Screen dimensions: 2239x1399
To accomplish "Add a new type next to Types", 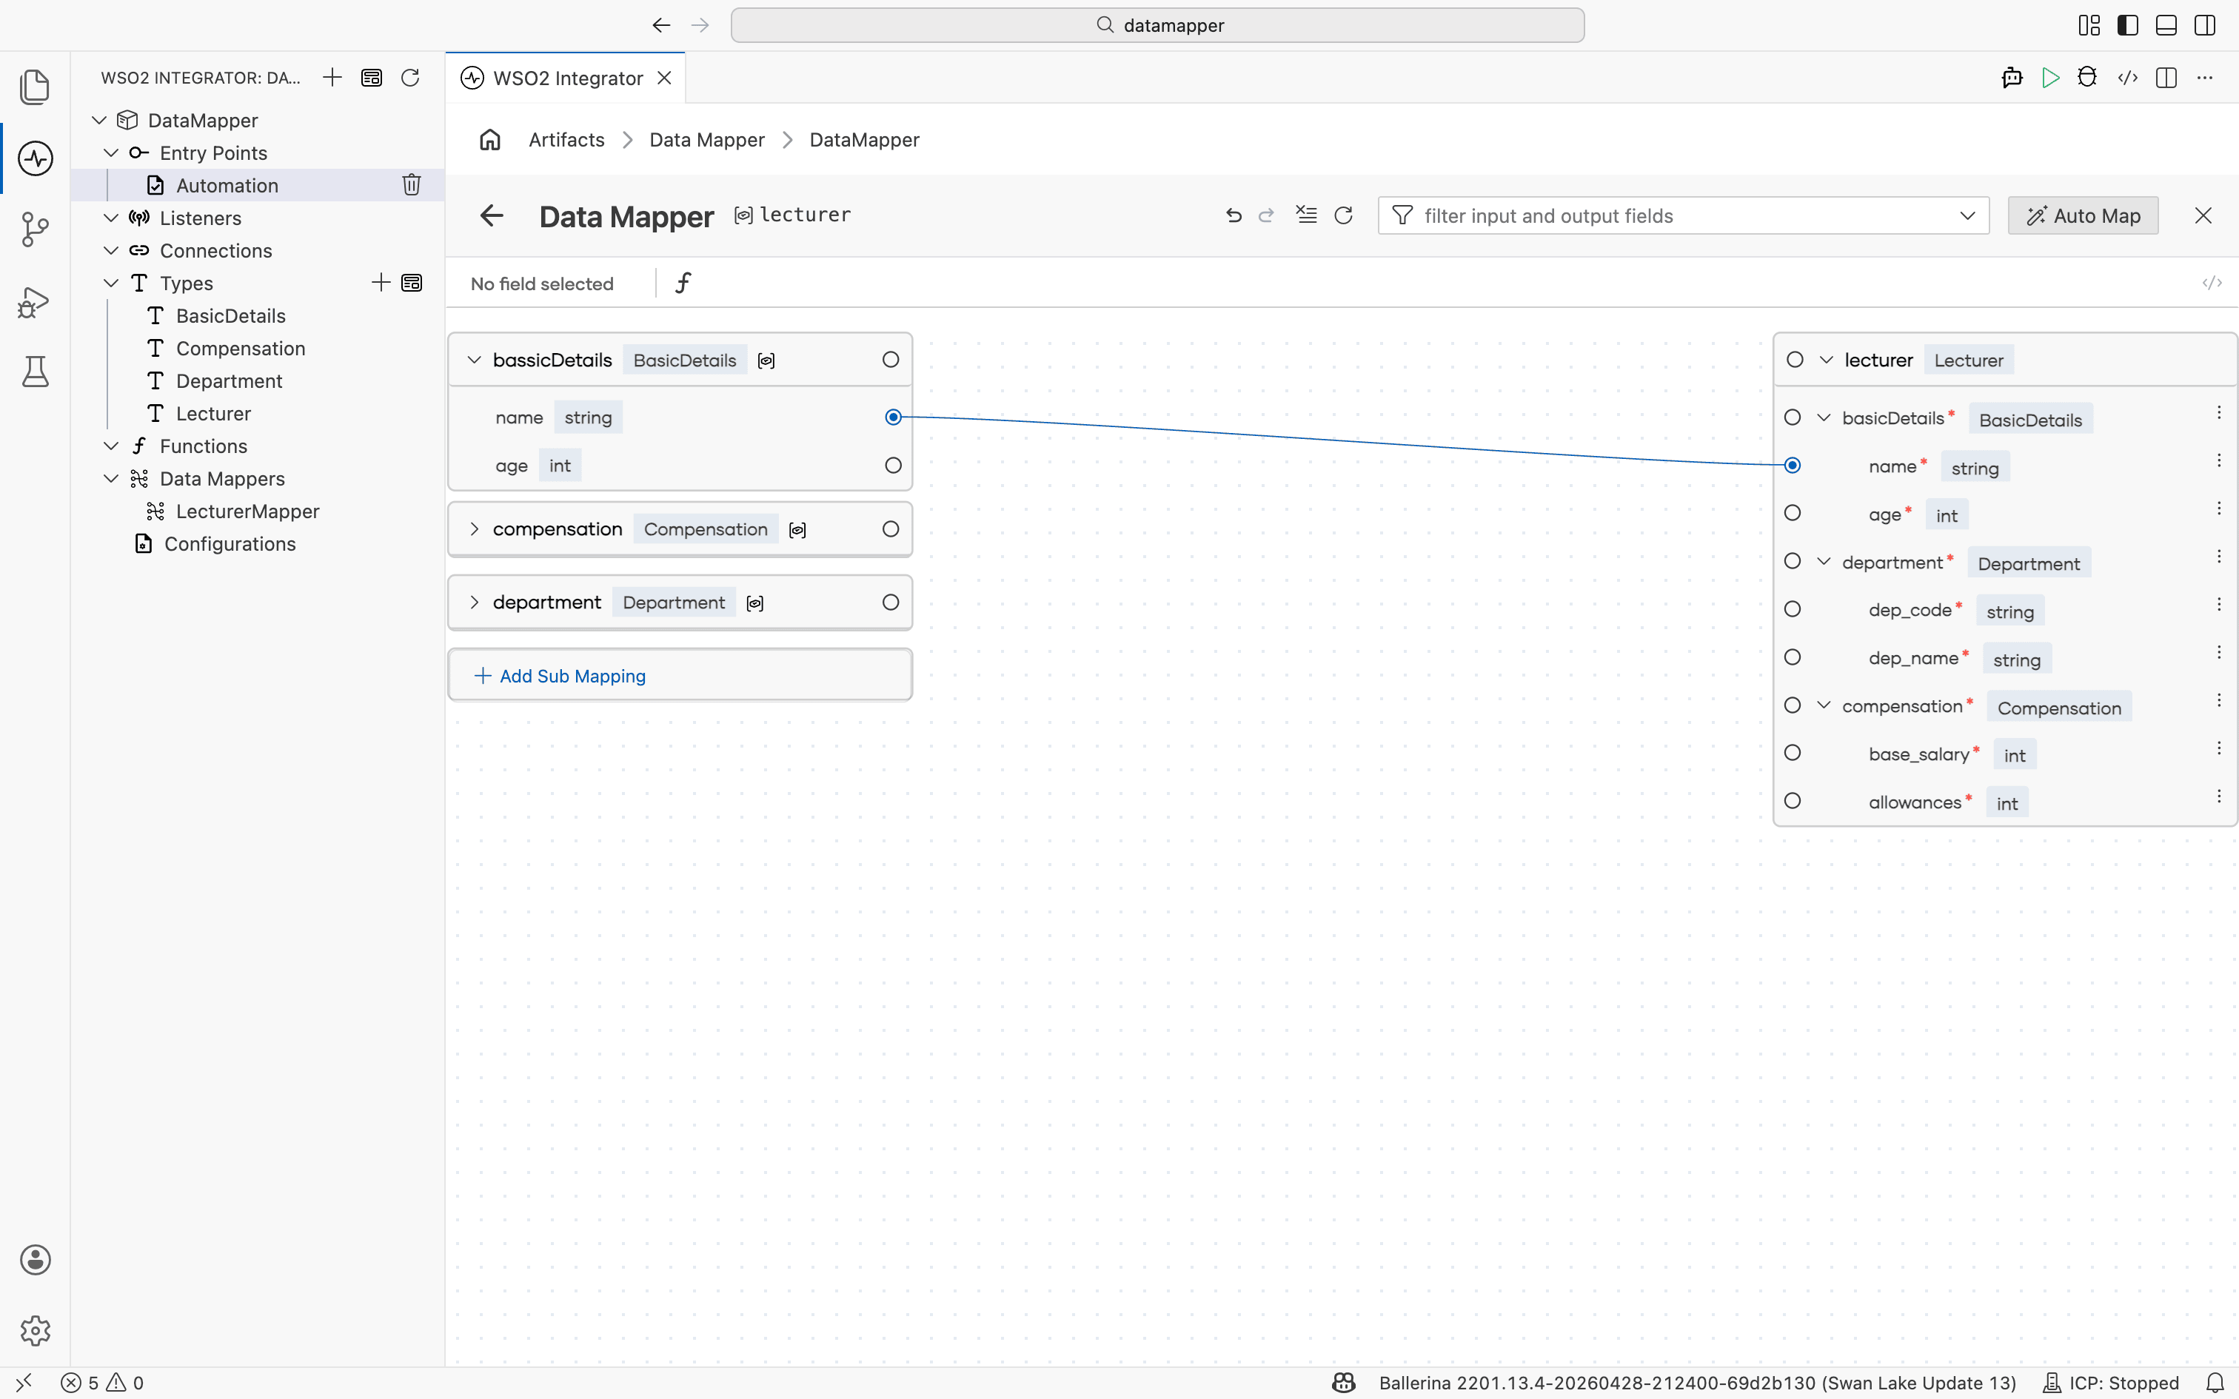I will pyautogui.click(x=381, y=282).
